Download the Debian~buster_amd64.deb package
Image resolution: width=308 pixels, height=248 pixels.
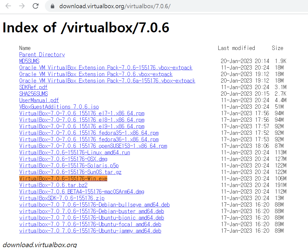[92, 211]
